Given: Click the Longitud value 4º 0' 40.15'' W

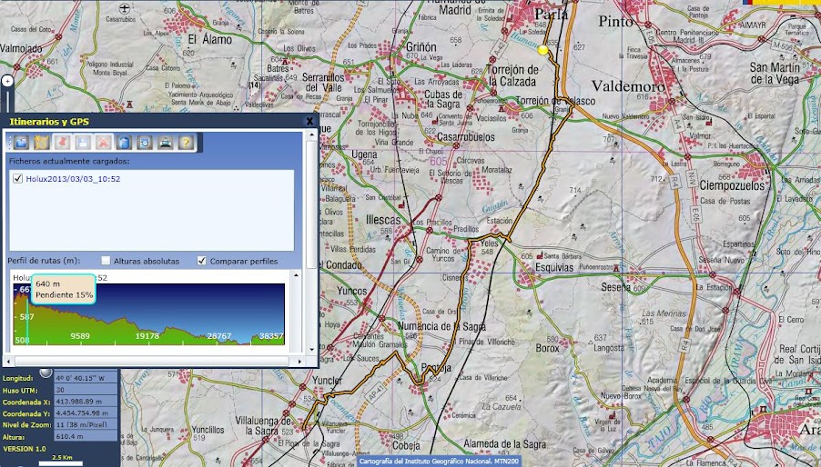Looking at the screenshot, I should pyautogui.click(x=86, y=378).
